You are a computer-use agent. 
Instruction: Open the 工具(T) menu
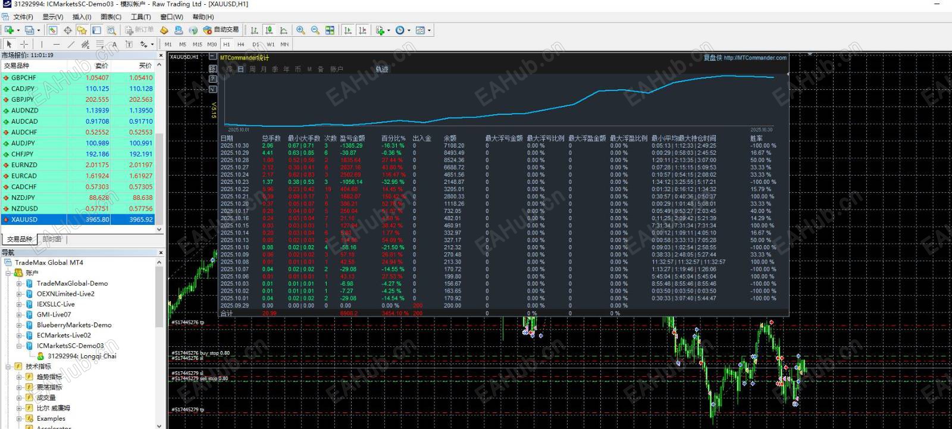[x=141, y=17]
